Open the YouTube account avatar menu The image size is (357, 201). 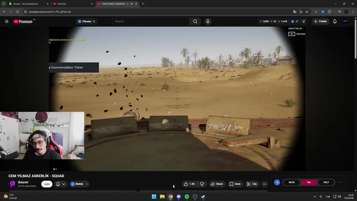coord(346,21)
